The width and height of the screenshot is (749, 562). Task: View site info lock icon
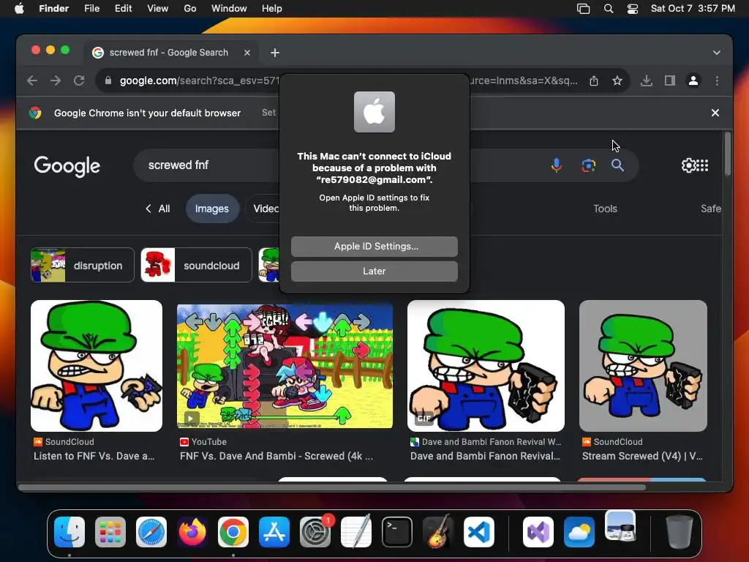point(108,80)
